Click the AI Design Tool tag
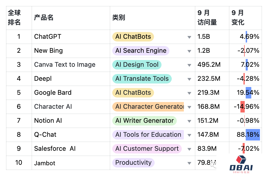 (x=137, y=65)
